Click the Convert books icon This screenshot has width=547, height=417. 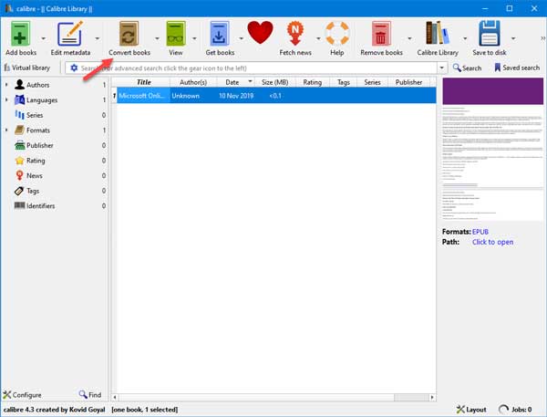(x=129, y=34)
